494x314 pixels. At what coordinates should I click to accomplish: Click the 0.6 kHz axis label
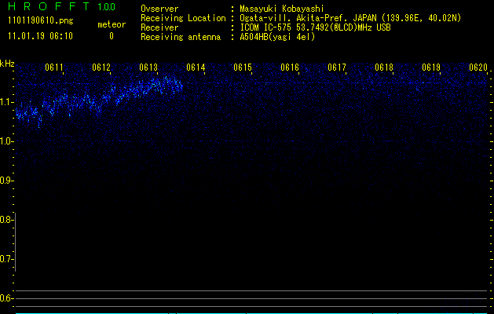point(6,298)
